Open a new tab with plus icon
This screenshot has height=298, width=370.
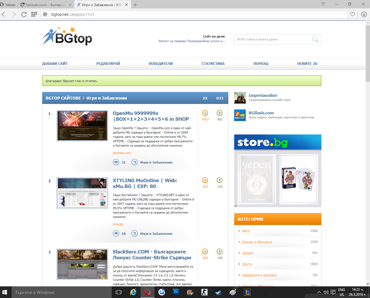click(135, 5)
